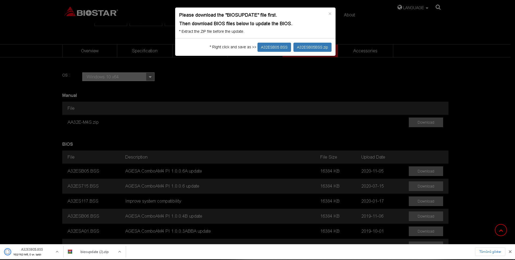The height and width of the screenshot is (260, 515).
Task: Click the biosupdate (2).zip archive icon
Action: tap(70, 252)
